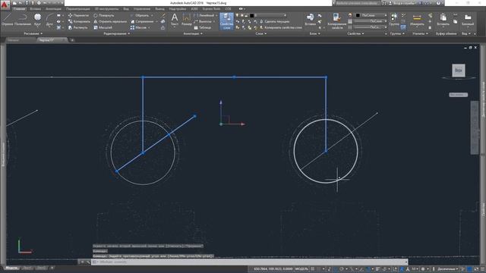The height and width of the screenshot is (273, 486).
Task: Expand the Свойства panel
Action: pyautogui.click(x=355, y=33)
